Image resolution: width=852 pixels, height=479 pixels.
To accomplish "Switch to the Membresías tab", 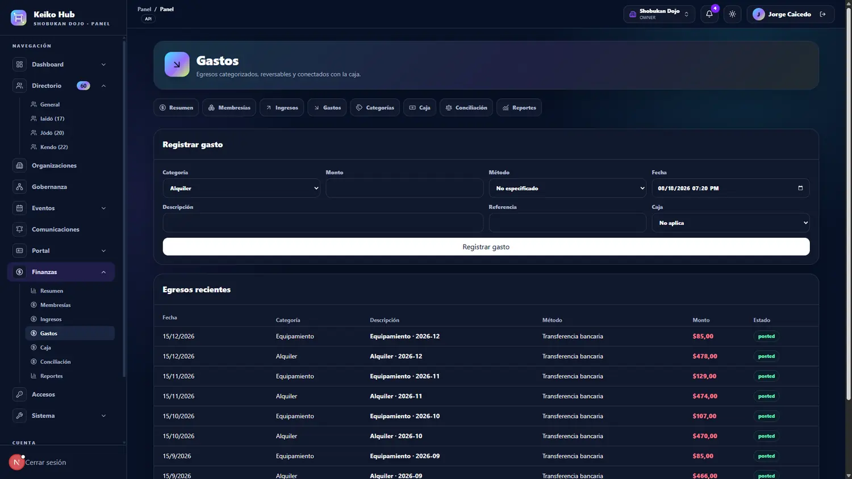I will [x=229, y=108].
